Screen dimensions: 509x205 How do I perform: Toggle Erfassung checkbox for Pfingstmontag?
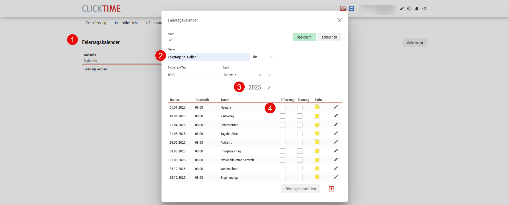pyautogui.click(x=283, y=151)
